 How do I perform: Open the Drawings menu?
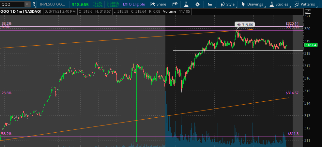pyautogui.click(x=252, y=4)
